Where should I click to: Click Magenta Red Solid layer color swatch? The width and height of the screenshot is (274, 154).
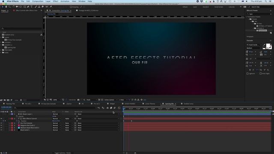19,125
